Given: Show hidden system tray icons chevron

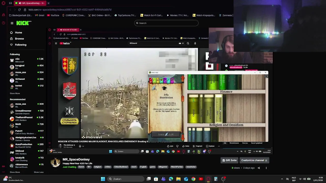Looking at the screenshot, I should (282, 179).
